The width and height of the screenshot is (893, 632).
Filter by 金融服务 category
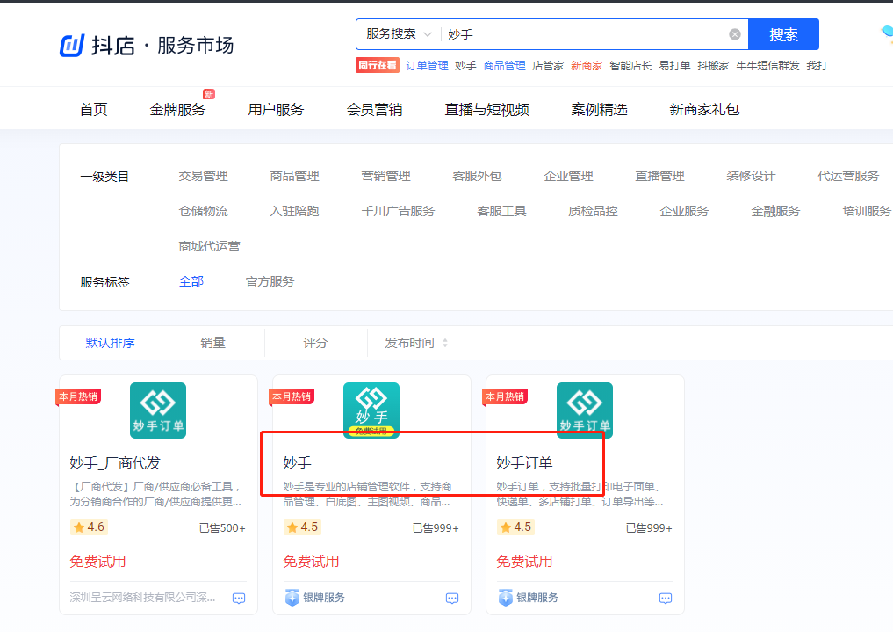pyautogui.click(x=775, y=212)
